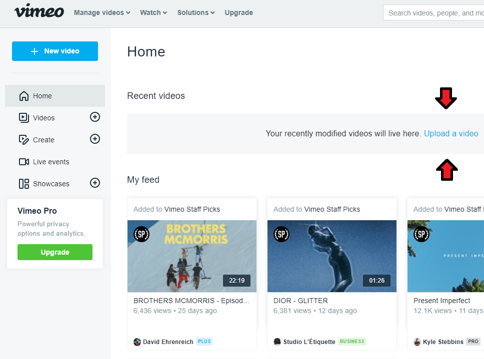Click the Create pencil icon
Screen dimensions: 484x359
pyautogui.click(x=24, y=140)
